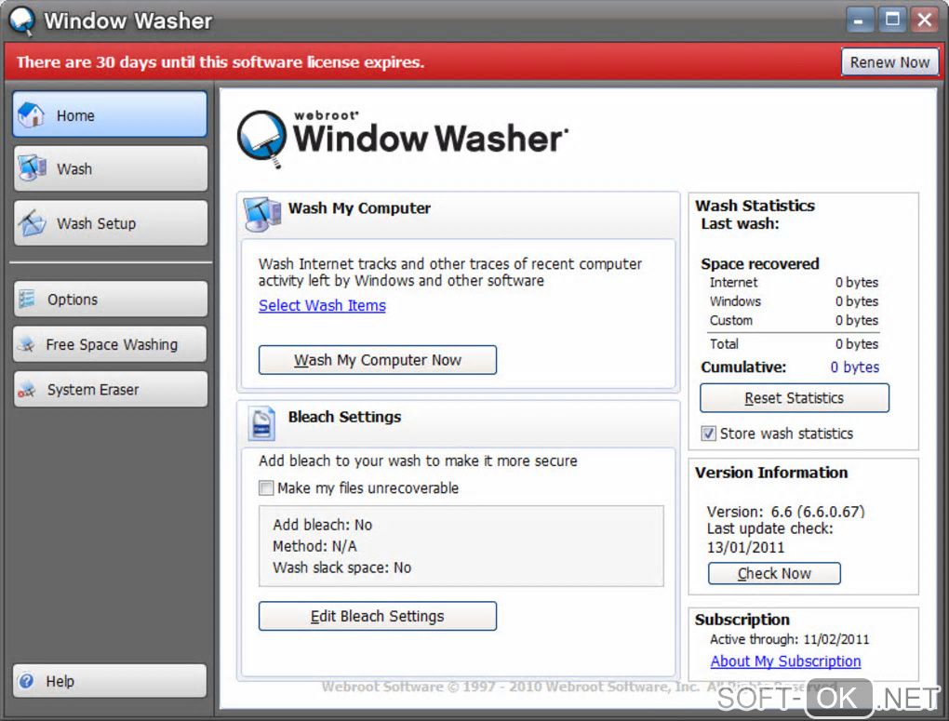Start Wash My Computer Now
The image size is (949, 721).
(x=378, y=360)
